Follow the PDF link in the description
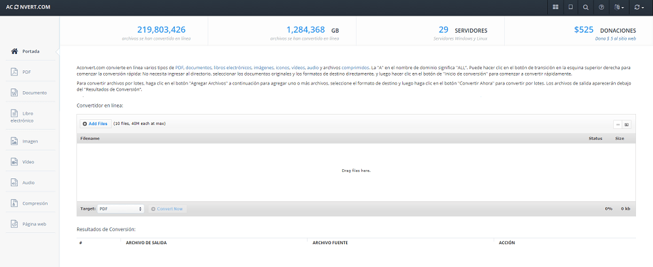This screenshot has height=267, width=653. (179, 67)
